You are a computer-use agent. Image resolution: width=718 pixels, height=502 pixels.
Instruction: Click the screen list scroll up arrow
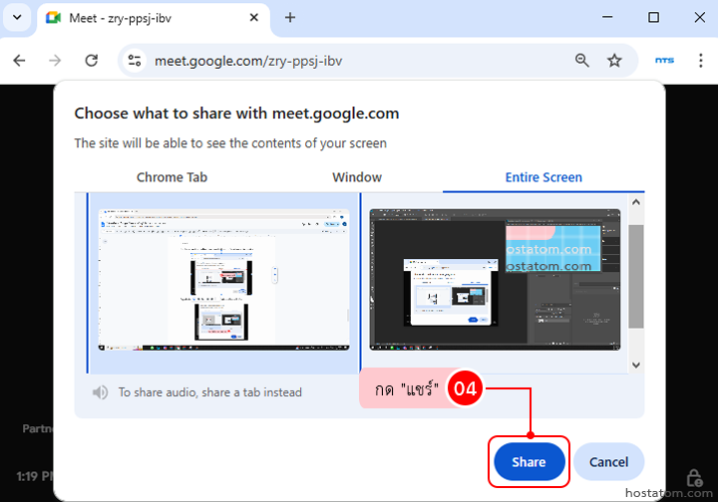pyautogui.click(x=636, y=202)
